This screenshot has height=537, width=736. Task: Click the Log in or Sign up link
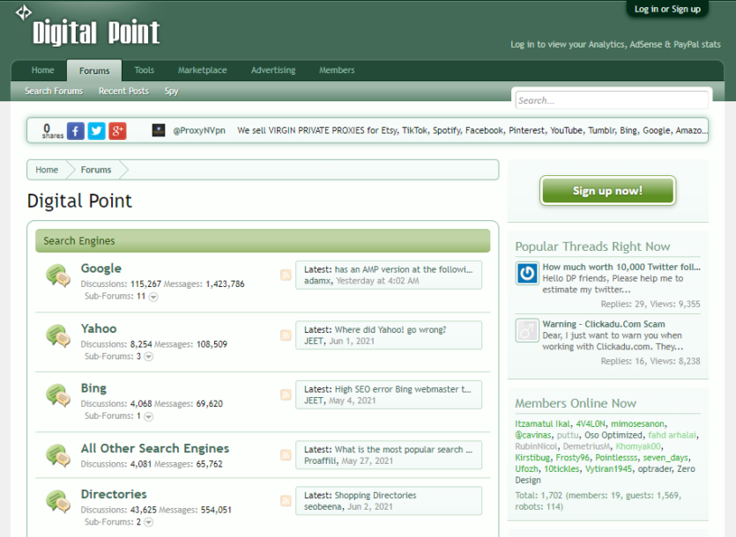coord(667,9)
